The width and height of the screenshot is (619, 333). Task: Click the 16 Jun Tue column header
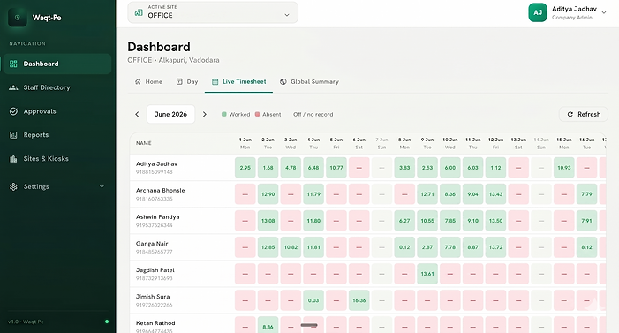[x=586, y=143]
